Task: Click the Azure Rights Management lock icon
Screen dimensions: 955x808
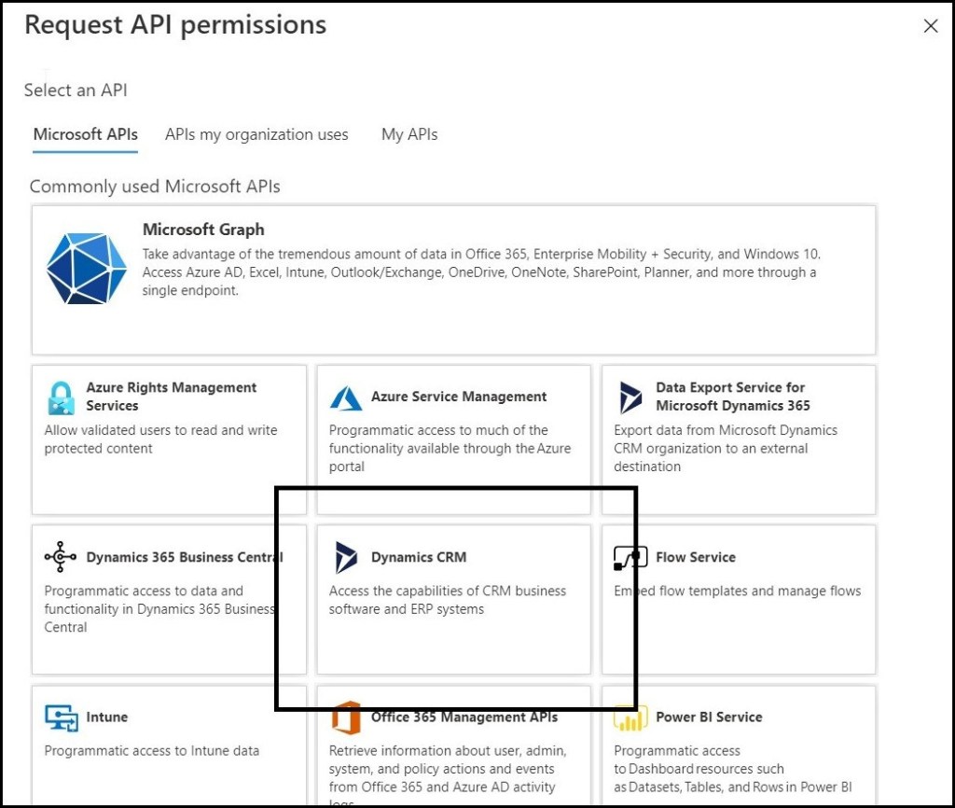Action: (61, 397)
